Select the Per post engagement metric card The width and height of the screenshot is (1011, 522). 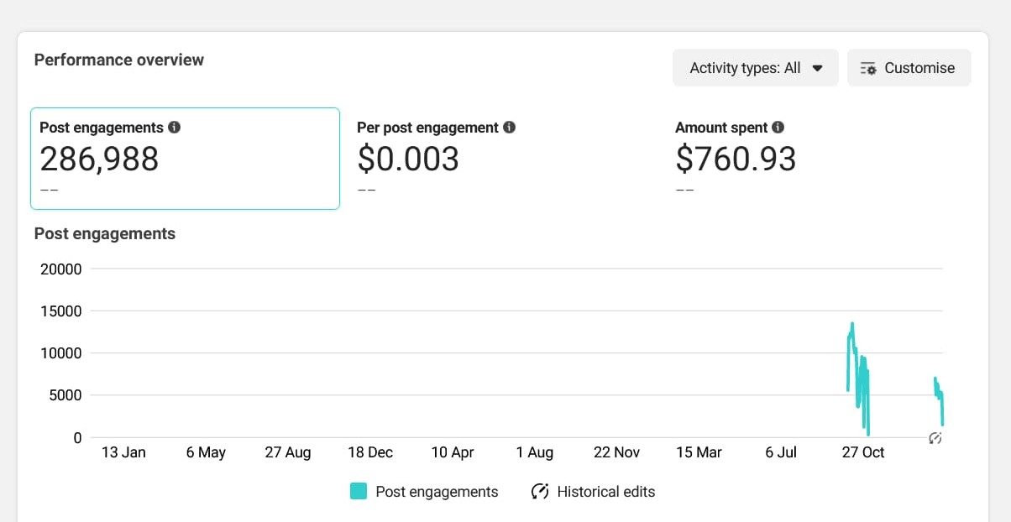click(x=502, y=159)
